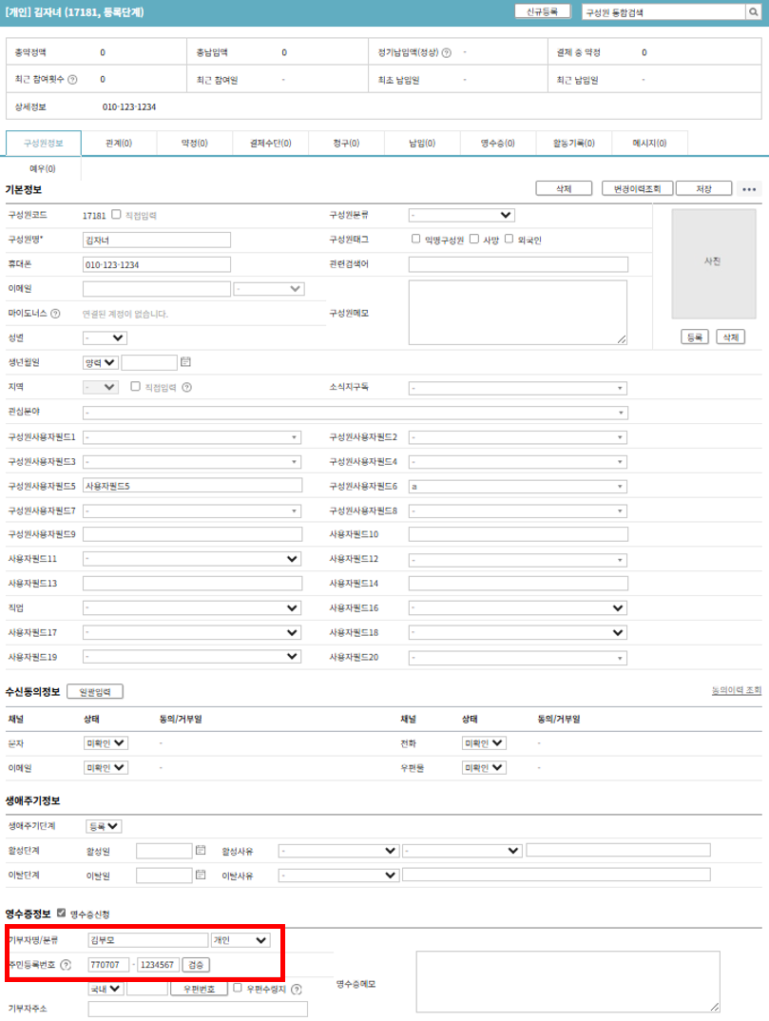This screenshot has width=769, height=1021.
Task: Click the 구성원메모 text area
Action: click(x=518, y=313)
